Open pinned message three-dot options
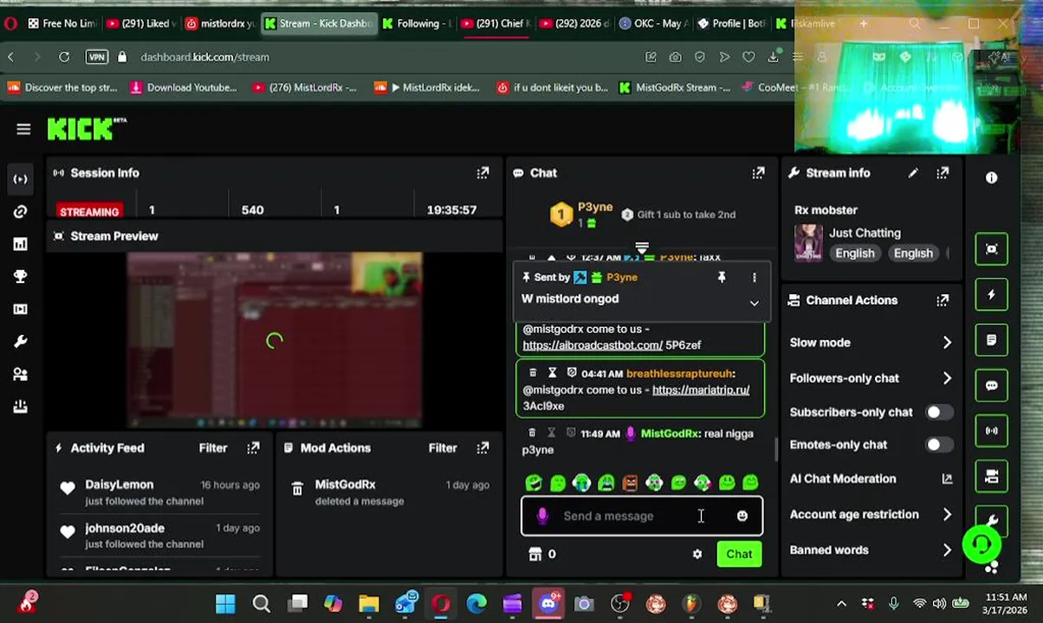 754,277
